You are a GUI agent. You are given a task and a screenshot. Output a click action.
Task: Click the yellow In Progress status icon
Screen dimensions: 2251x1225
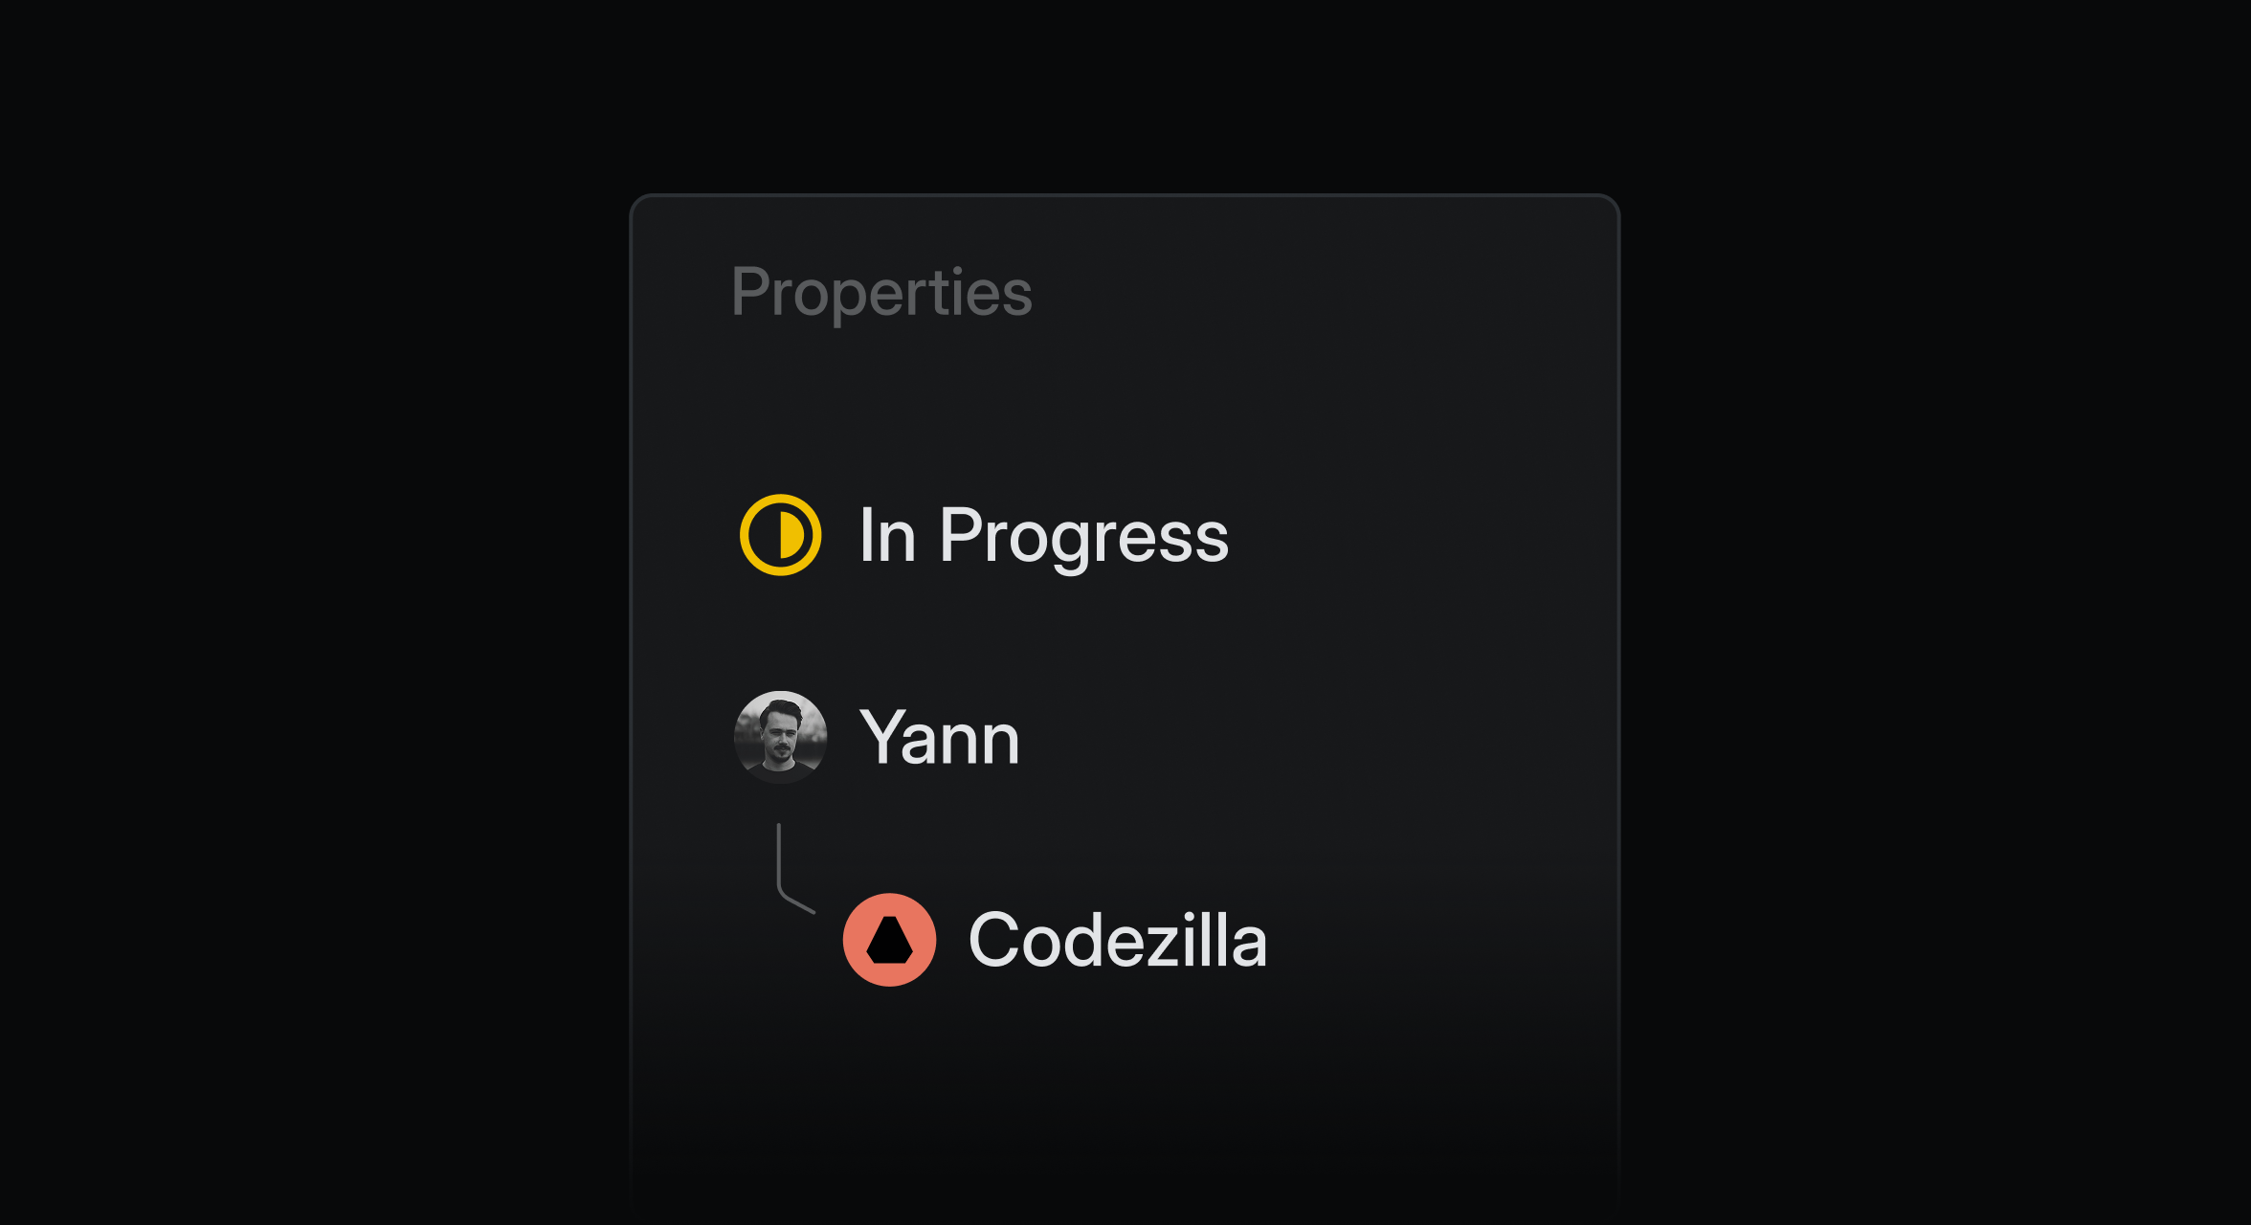point(781,535)
